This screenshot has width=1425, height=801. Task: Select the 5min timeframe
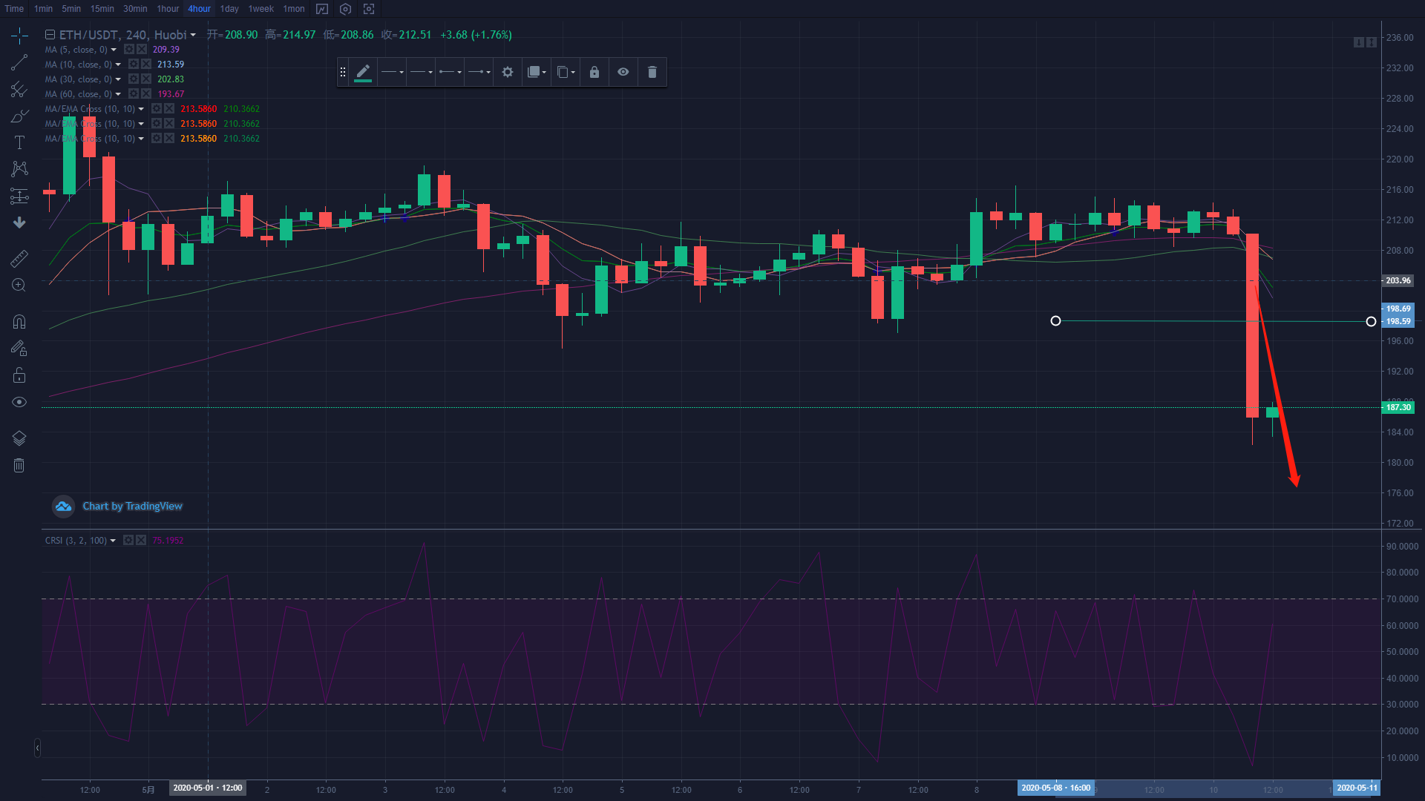click(x=71, y=9)
